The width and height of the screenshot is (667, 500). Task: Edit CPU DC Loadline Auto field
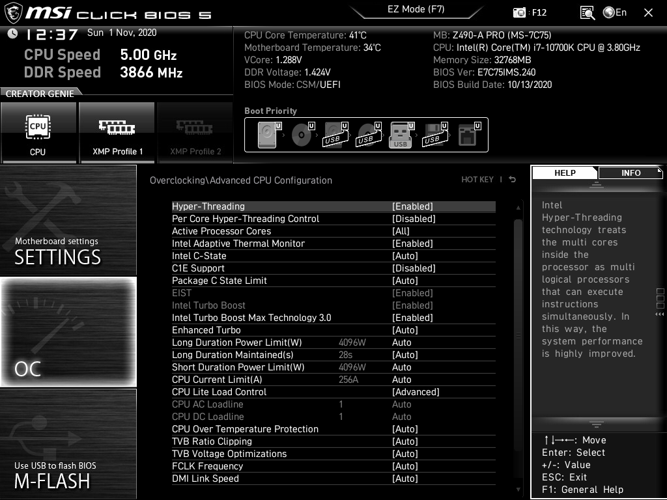coord(401,416)
